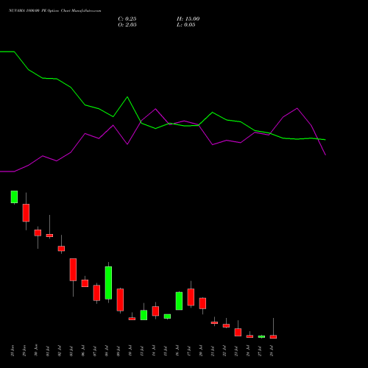Viewport: 368px width, 368px height.
Task: Click the '01 Jul' date axis label
Action: (x=48, y=351)
